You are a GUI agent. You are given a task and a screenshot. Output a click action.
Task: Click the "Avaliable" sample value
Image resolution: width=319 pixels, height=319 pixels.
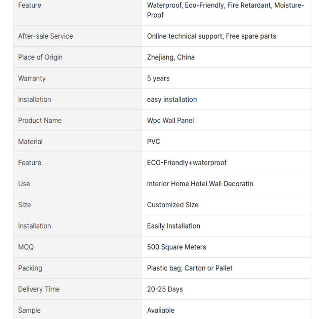pos(161,310)
